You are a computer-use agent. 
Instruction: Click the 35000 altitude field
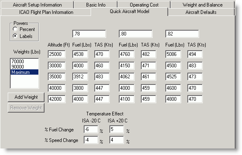56,77
